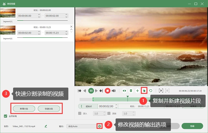
Task: Jump to segment start in playback controls
Action: pyautogui.click(x=79, y=91)
